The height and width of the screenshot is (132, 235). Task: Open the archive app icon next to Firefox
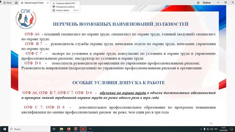pyautogui.click(x=76, y=129)
